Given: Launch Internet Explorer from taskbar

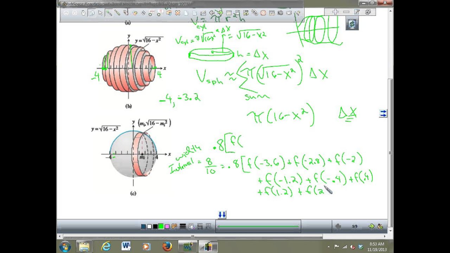Looking at the screenshot, I should tap(106, 247).
